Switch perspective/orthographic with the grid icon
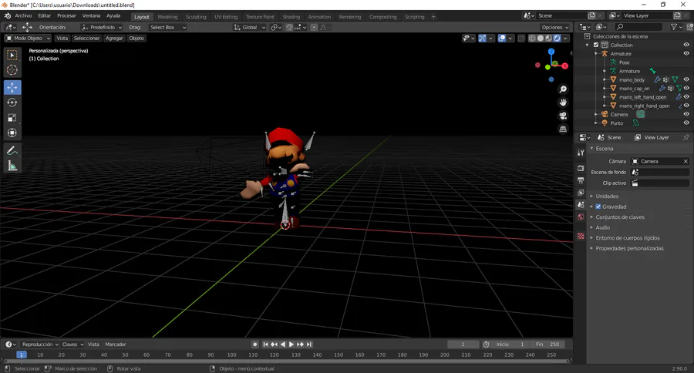 tap(563, 129)
